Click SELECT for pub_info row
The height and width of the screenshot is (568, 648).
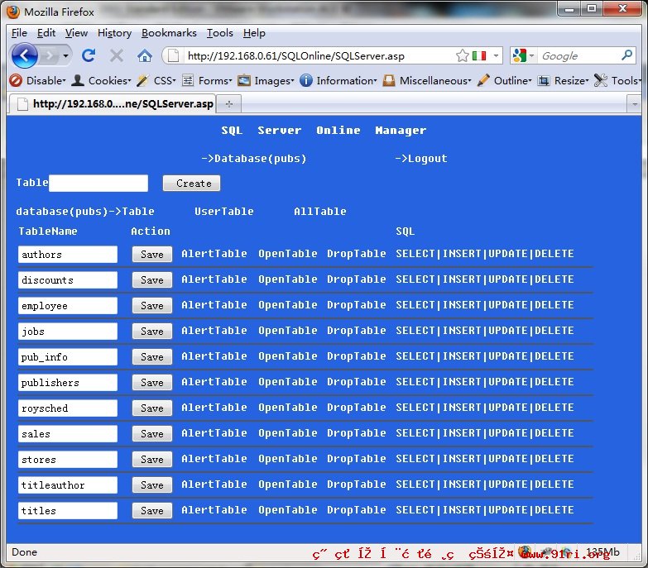pos(415,356)
